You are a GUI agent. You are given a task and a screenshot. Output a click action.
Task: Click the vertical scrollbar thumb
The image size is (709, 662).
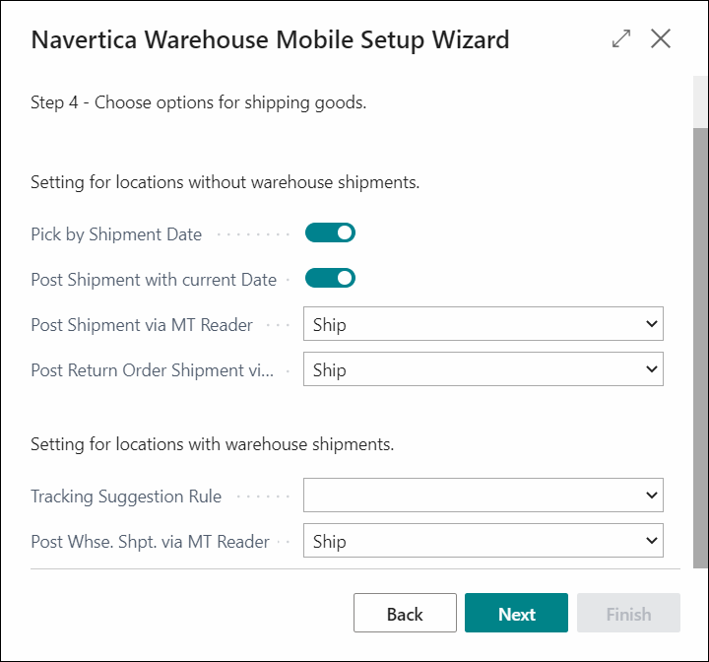[700, 348]
